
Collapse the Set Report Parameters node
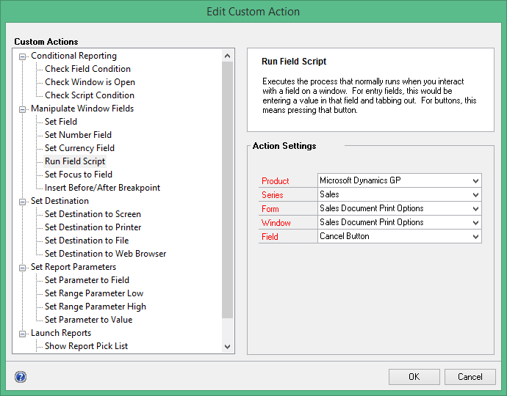point(22,268)
